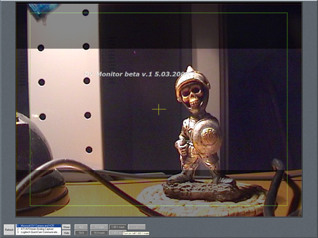The width and height of the screenshot is (318, 238).
Task: Click the video preview area
Action: click(x=159, y=109)
